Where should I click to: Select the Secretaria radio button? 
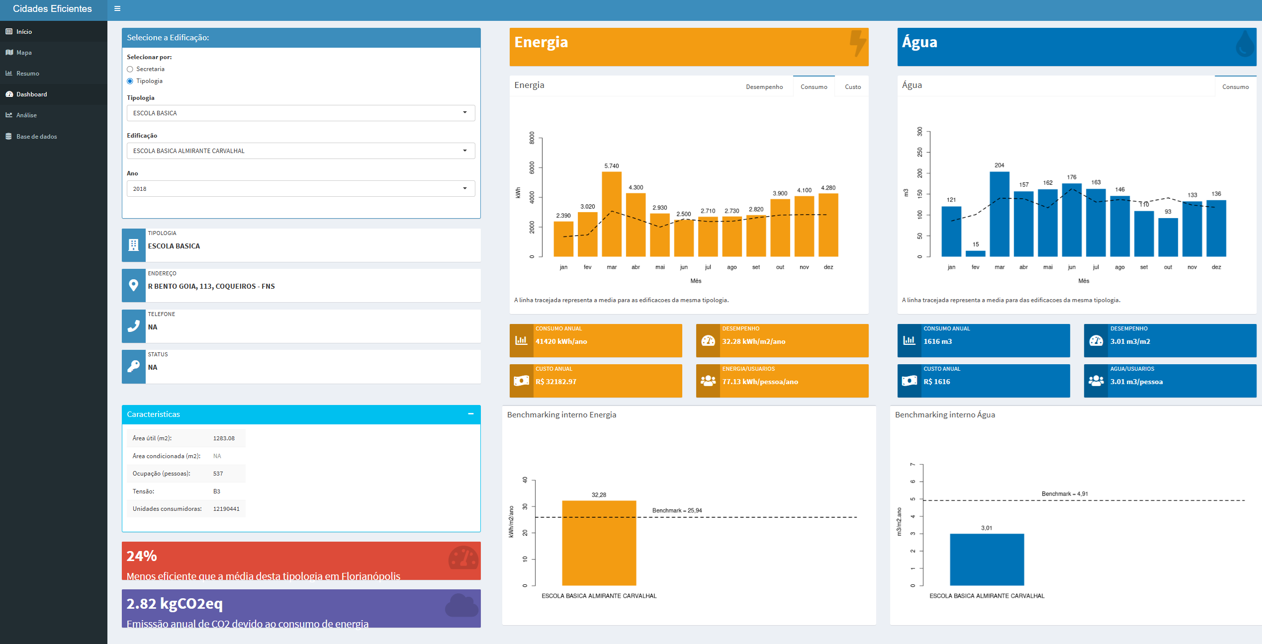pos(130,69)
